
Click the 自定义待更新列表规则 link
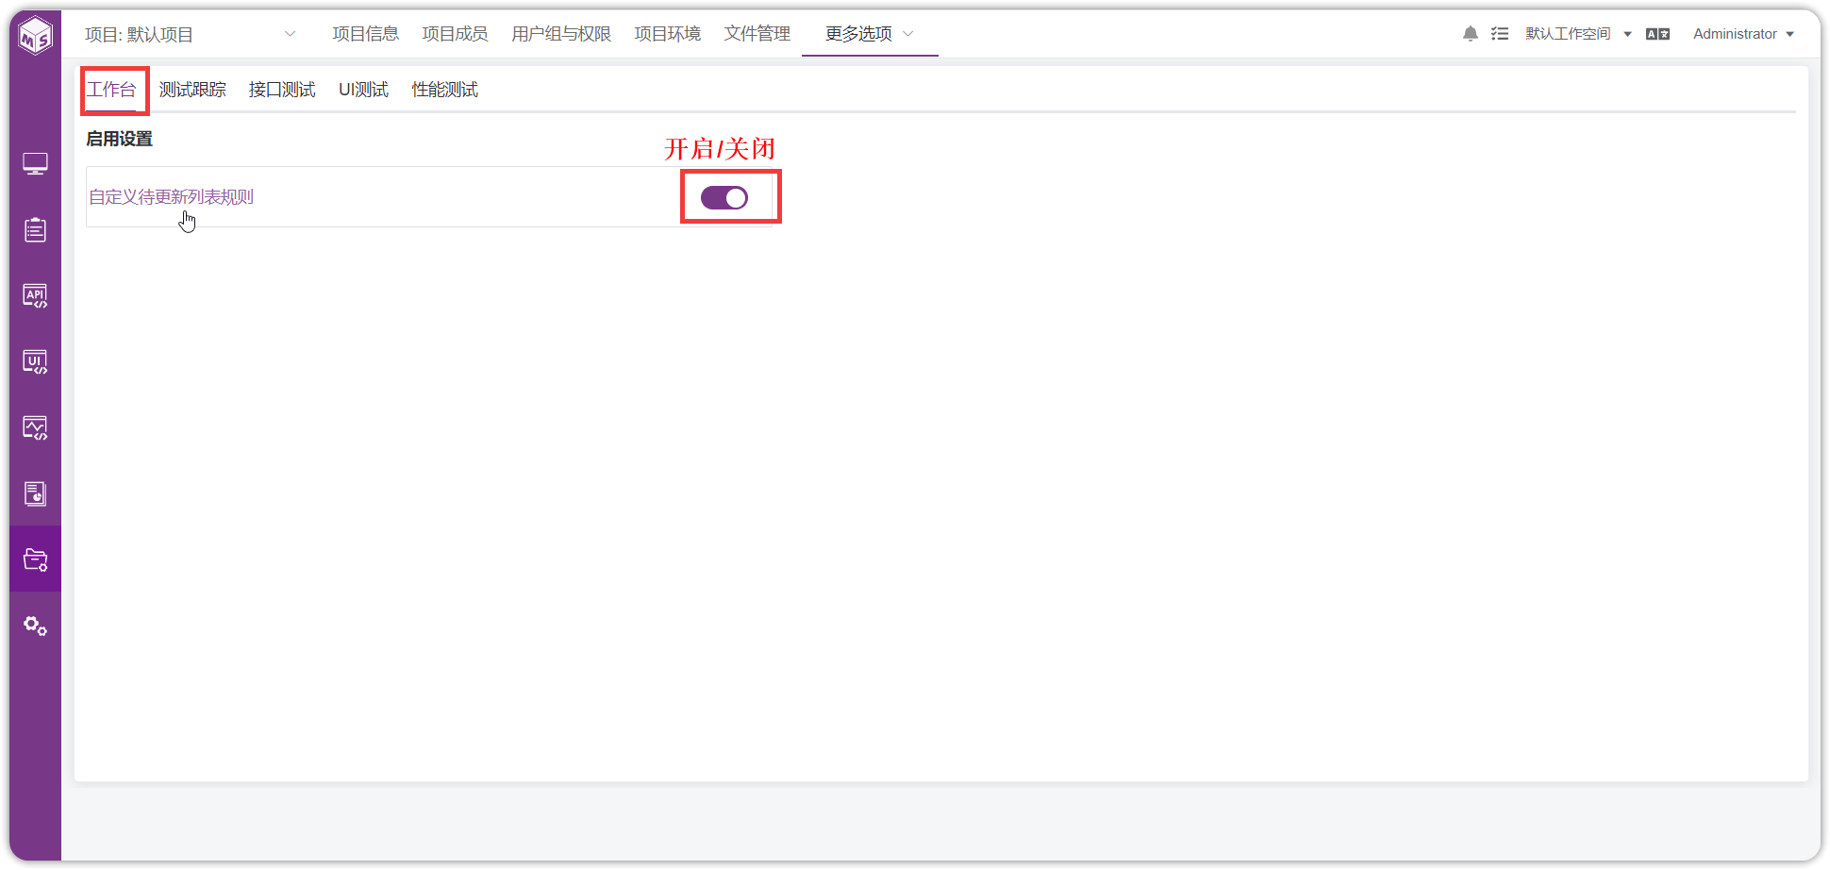[172, 197]
